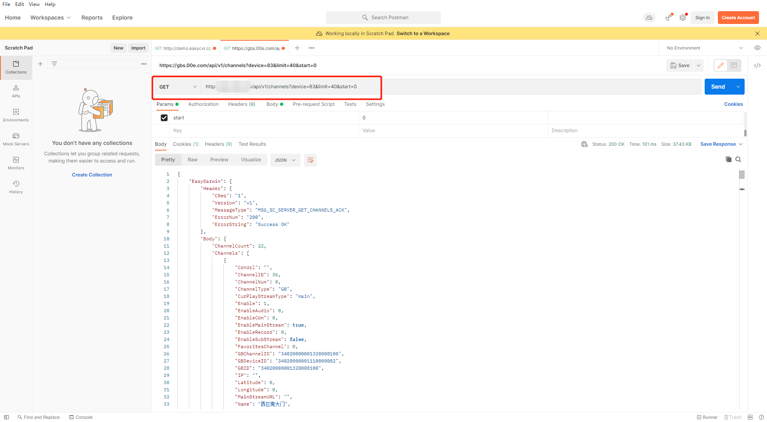
Task: Open the No Environment selector
Action: (x=705, y=48)
